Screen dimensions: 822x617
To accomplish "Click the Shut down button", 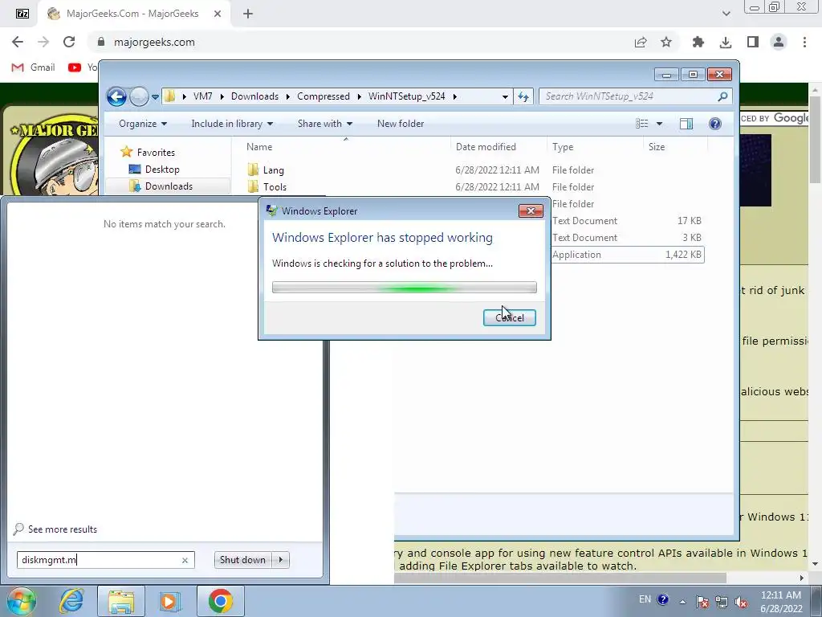I will click(242, 560).
